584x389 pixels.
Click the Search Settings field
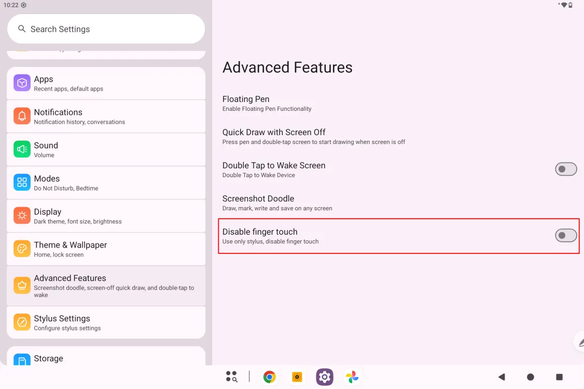tap(106, 29)
